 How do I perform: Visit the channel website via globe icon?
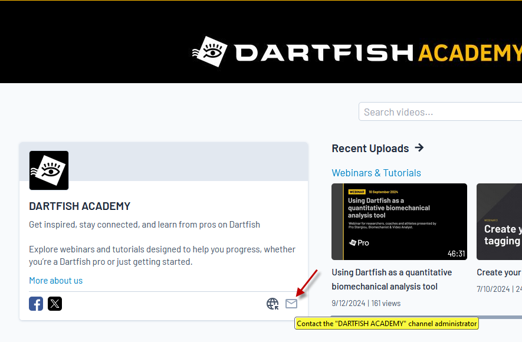tap(273, 304)
